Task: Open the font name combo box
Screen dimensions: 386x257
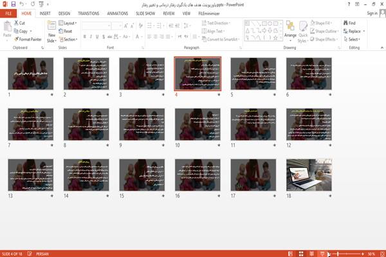Action: tap(96, 26)
